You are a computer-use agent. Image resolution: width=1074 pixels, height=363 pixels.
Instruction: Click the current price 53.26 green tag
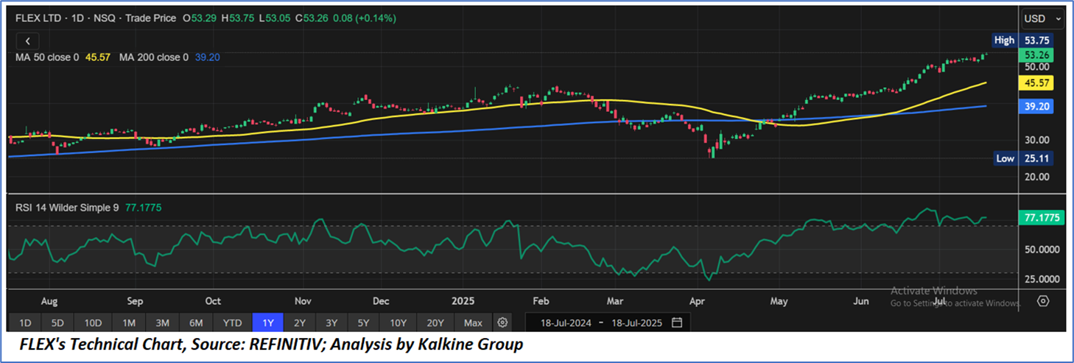coord(1036,55)
